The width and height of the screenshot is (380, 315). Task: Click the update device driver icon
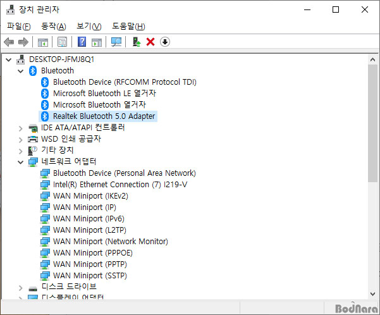(137, 42)
